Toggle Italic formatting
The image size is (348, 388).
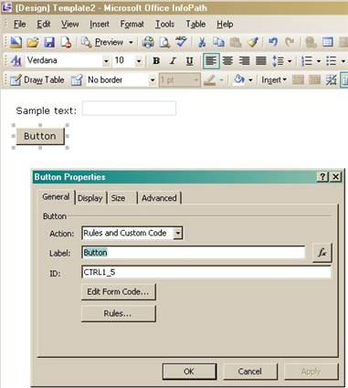(173, 61)
